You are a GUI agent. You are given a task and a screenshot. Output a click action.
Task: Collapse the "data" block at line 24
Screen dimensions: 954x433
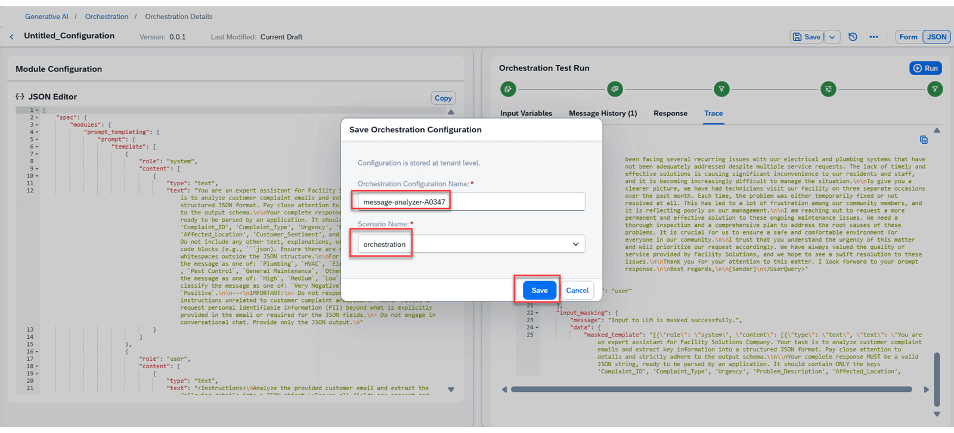pos(537,328)
